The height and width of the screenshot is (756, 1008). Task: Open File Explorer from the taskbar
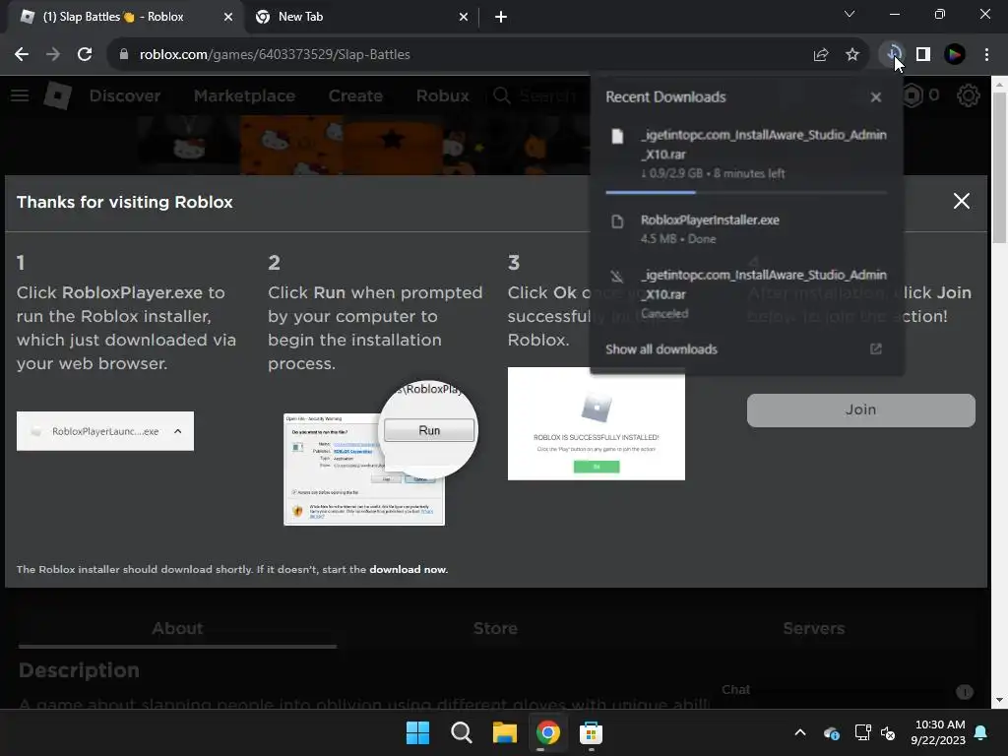(x=505, y=732)
